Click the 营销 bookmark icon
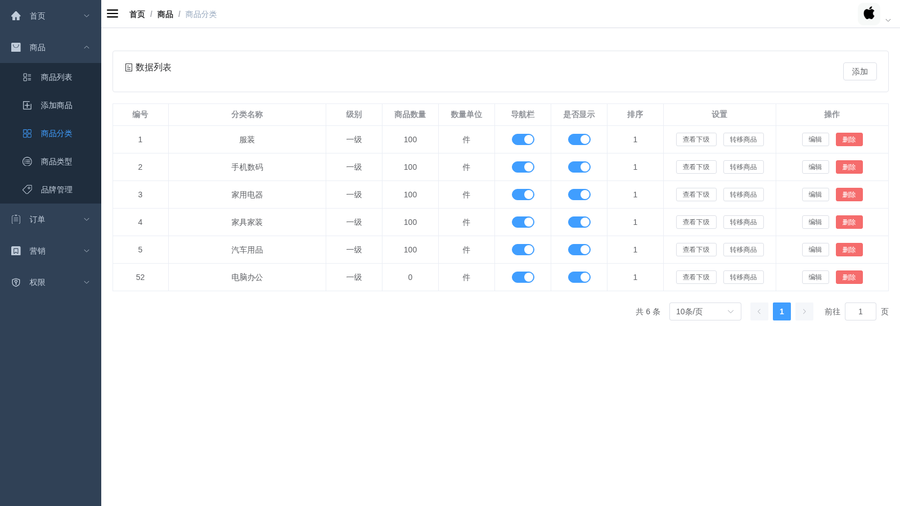900x506 pixels. pyautogui.click(x=16, y=251)
